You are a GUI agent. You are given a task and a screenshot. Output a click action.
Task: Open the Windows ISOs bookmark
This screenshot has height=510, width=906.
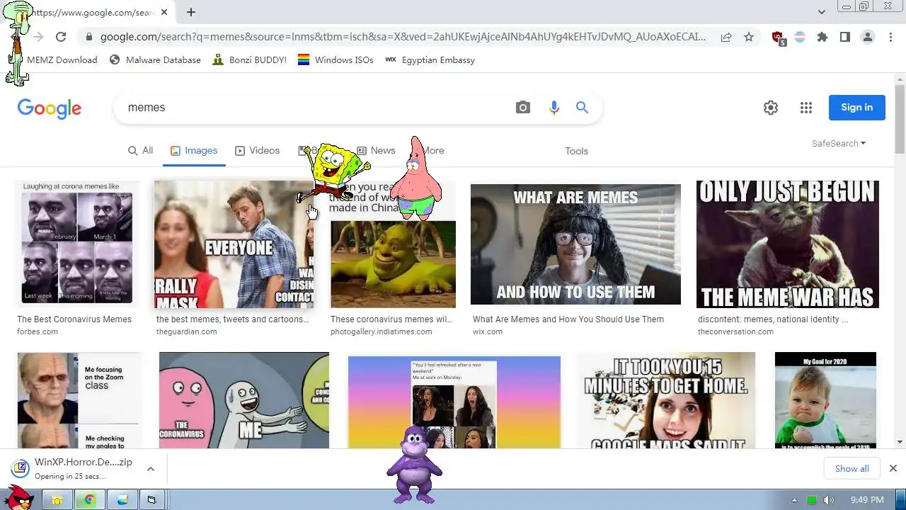click(x=336, y=59)
